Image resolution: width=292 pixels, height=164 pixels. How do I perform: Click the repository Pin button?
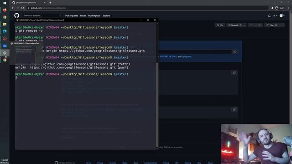220,25
